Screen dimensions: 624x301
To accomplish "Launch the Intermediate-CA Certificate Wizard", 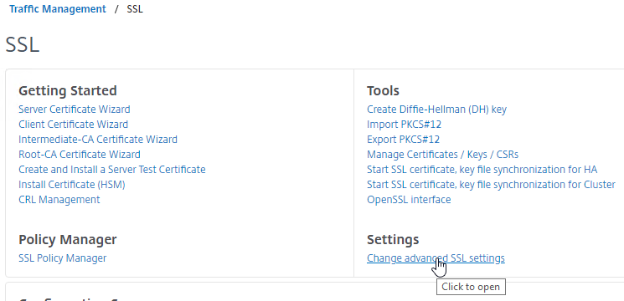I will coord(98,140).
